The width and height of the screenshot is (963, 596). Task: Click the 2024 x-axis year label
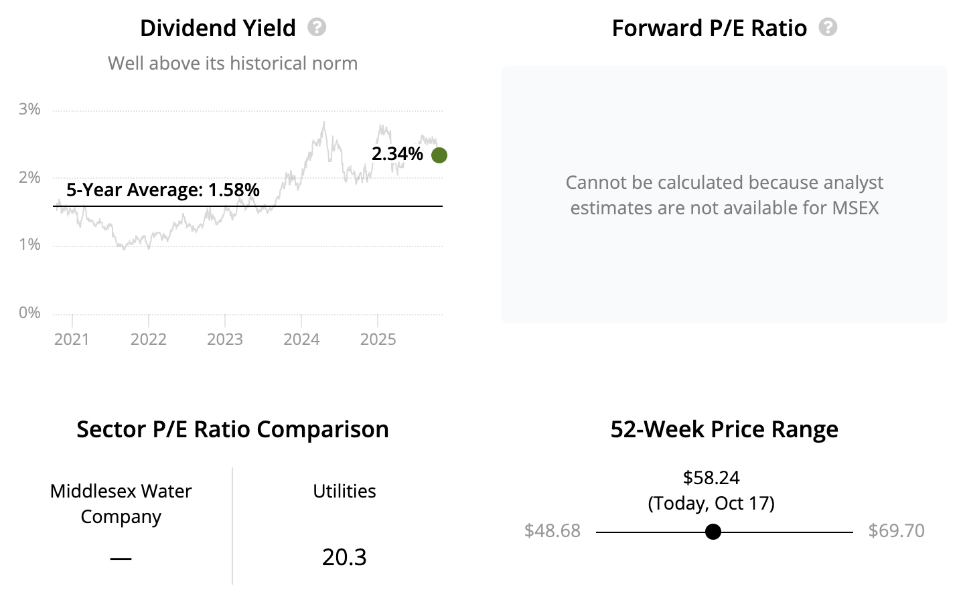coord(301,339)
